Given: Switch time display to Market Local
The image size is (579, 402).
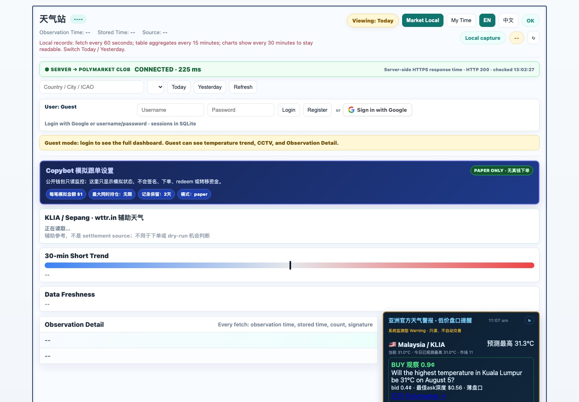Looking at the screenshot, I should (423, 21).
